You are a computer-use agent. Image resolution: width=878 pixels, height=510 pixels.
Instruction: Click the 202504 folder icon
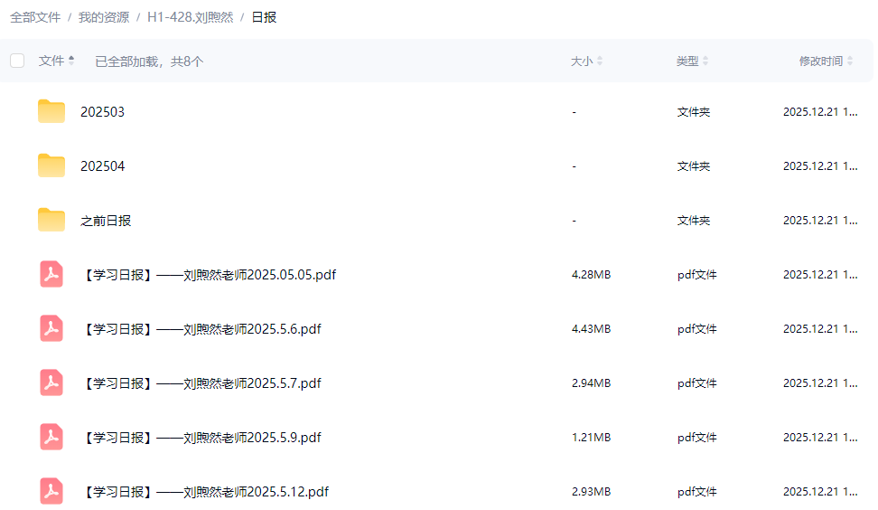[51, 166]
